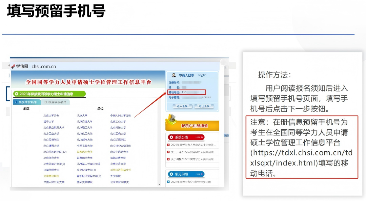Image resolution: width=366 pixels, height=201 pixels.
Task: Open 北京大学(14) in the unit list
Action: pyautogui.click(x=51, y=116)
